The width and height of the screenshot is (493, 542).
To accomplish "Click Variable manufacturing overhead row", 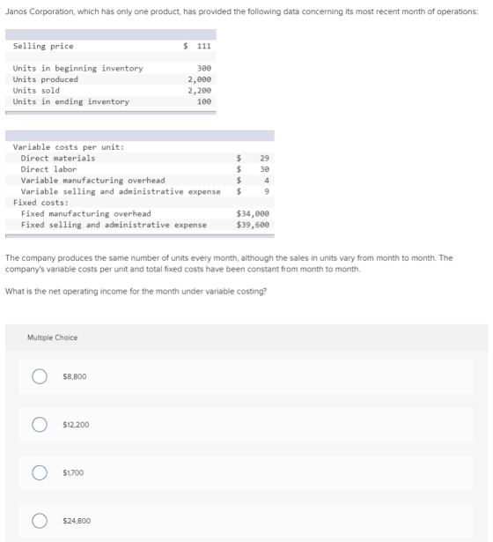I will (x=140, y=180).
